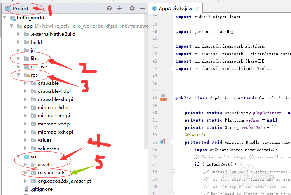The height and width of the screenshot is (195, 291).
Task: Select the mipmap-xxhdpi folder row
Action: pos(72,132)
